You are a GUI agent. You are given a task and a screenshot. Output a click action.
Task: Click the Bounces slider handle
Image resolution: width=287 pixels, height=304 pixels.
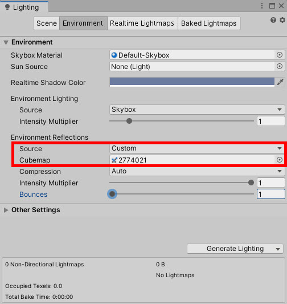pyautogui.click(x=112, y=194)
